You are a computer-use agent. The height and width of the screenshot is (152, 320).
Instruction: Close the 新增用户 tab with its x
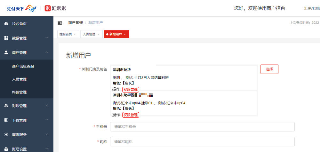pos(125,35)
